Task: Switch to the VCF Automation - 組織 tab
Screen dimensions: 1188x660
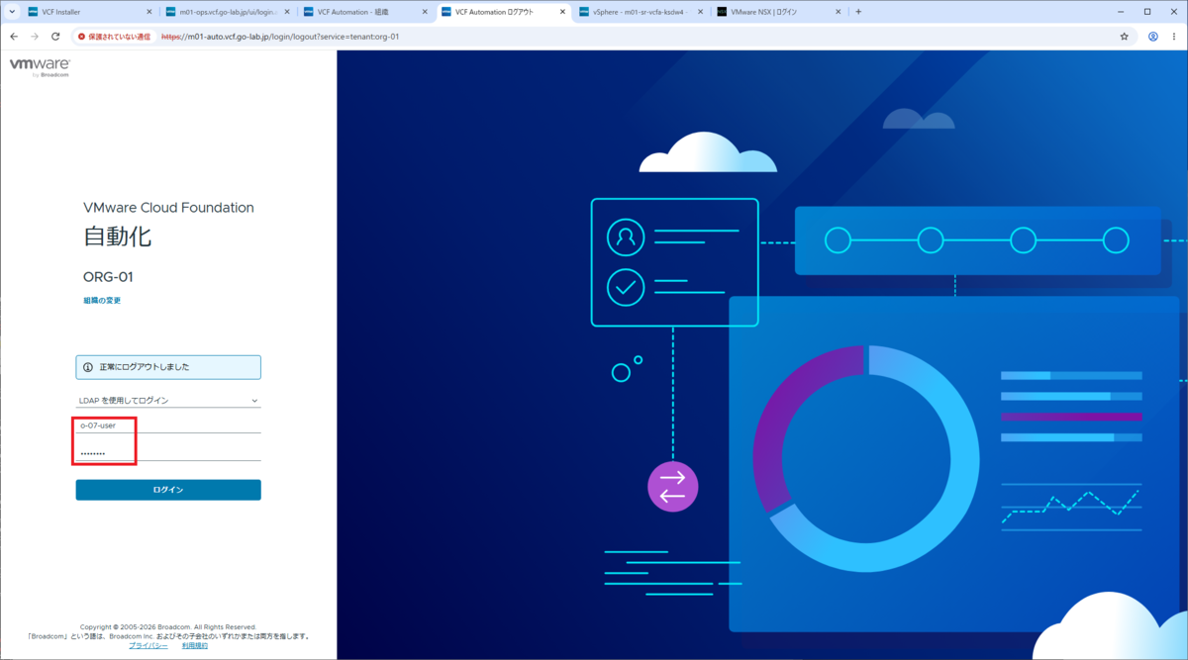Action: 364,12
